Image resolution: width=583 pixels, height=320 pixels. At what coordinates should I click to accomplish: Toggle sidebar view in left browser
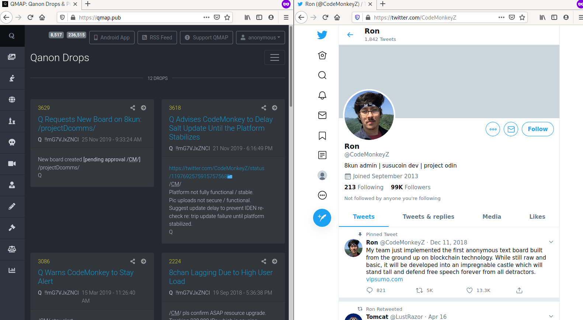pos(259,17)
